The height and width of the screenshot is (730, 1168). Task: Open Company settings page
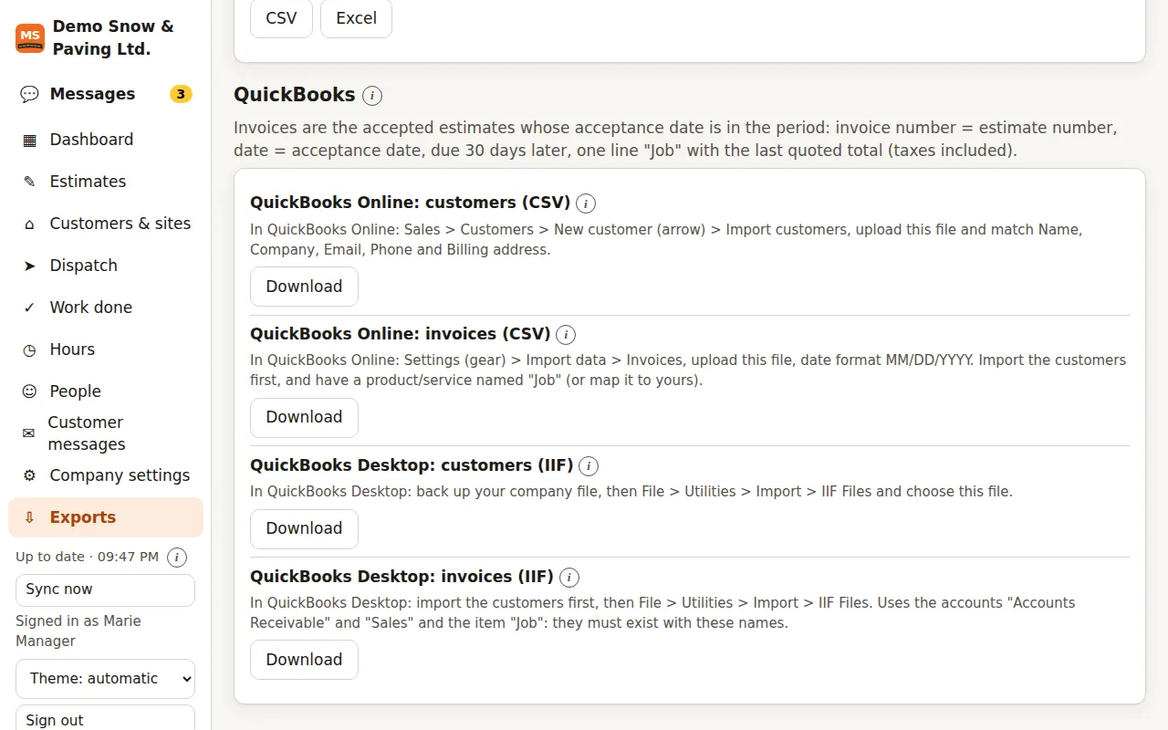pyautogui.click(x=106, y=475)
